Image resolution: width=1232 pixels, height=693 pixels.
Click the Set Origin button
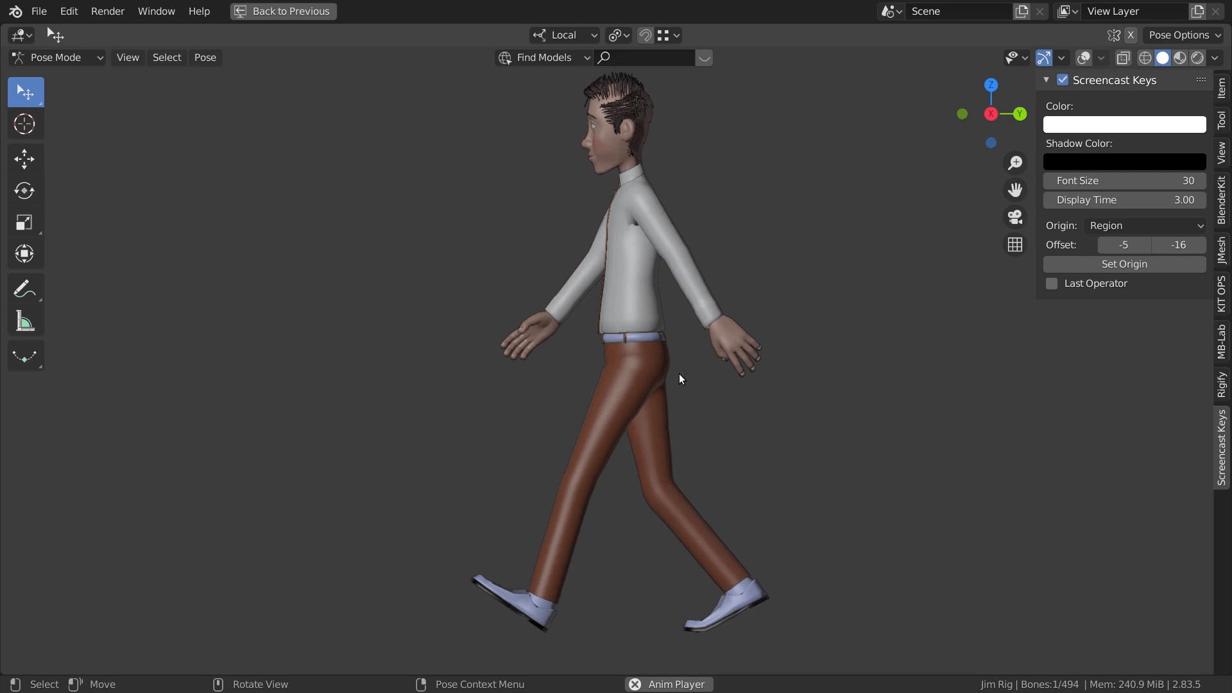(1124, 264)
